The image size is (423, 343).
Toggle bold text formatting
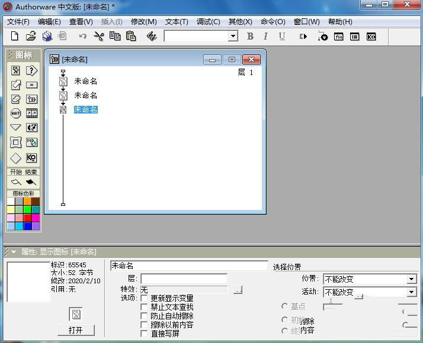click(250, 36)
